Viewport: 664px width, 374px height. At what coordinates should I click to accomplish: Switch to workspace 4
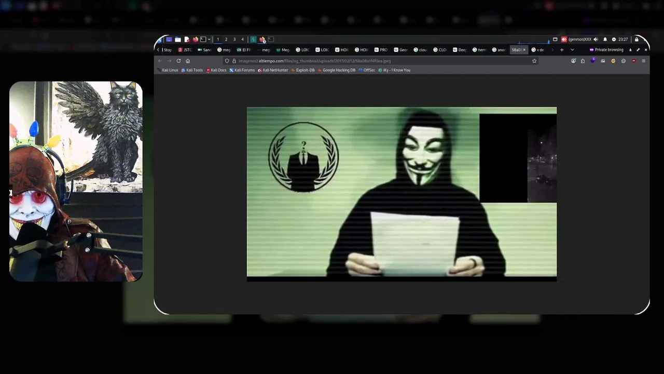(x=242, y=39)
